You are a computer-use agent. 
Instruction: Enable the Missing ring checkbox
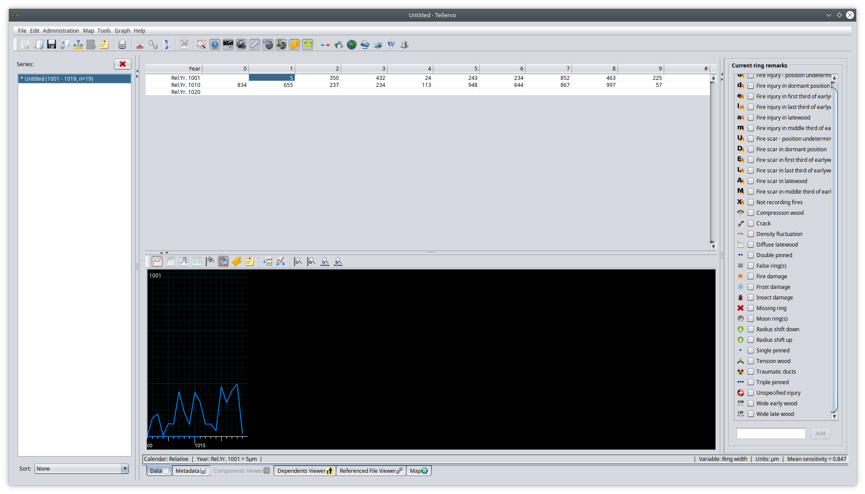pyautogui.click(x=750, y=307)
